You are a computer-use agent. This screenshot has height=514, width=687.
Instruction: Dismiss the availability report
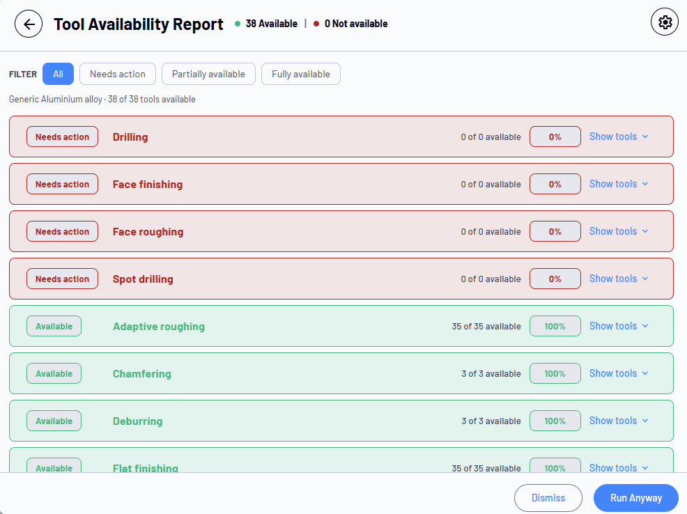548,498
